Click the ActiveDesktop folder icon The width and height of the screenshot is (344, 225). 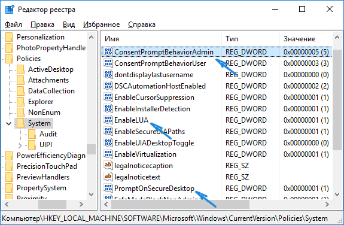click(20, 69)
